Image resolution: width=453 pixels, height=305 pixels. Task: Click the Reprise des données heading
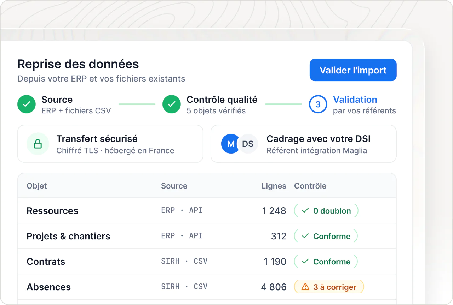[78, 64]
